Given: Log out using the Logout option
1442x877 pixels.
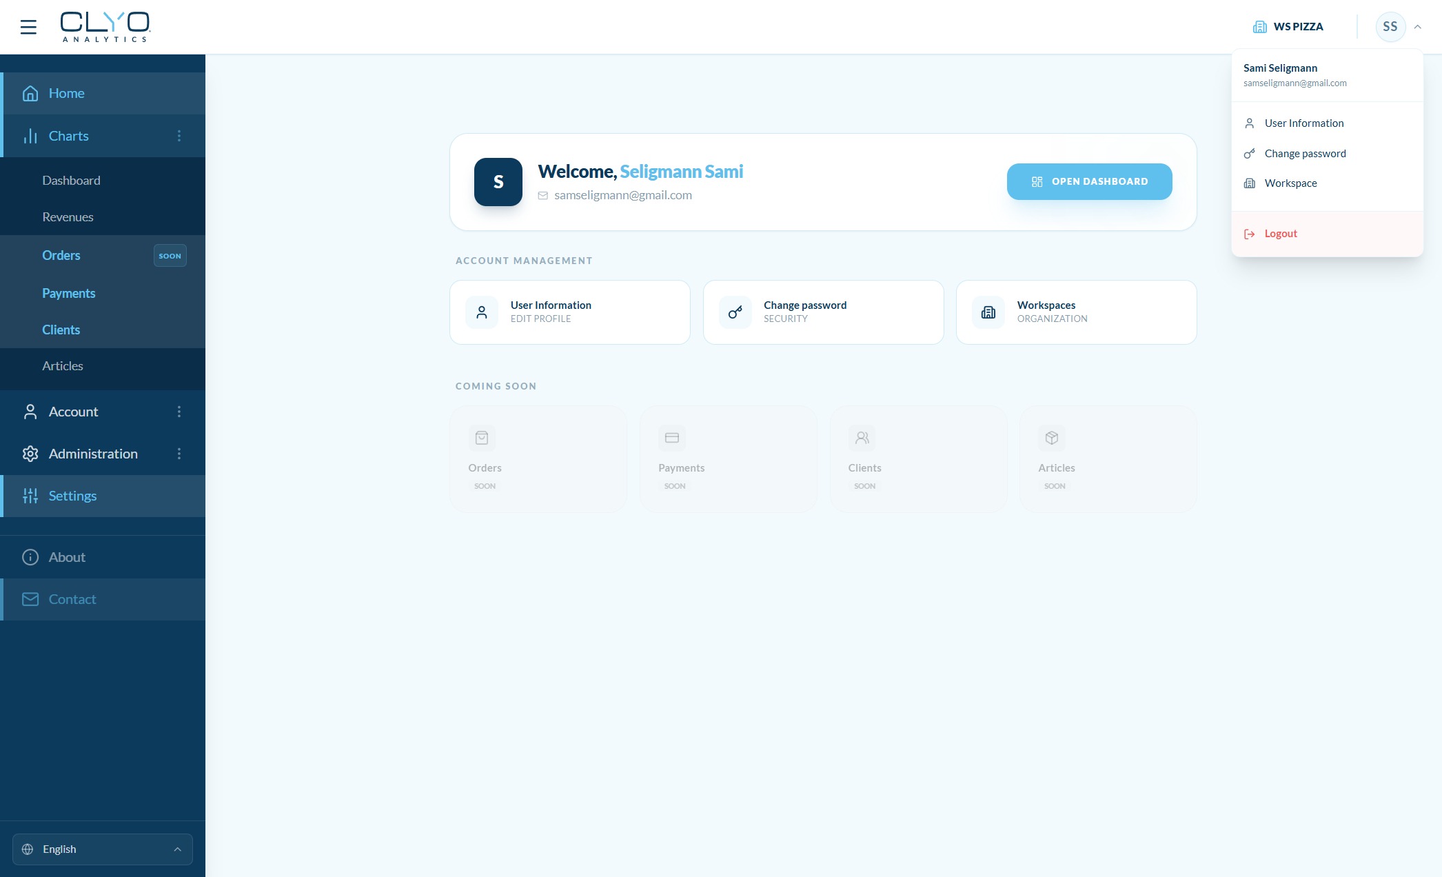Looking at the screenshot, I should [1280, 234].
